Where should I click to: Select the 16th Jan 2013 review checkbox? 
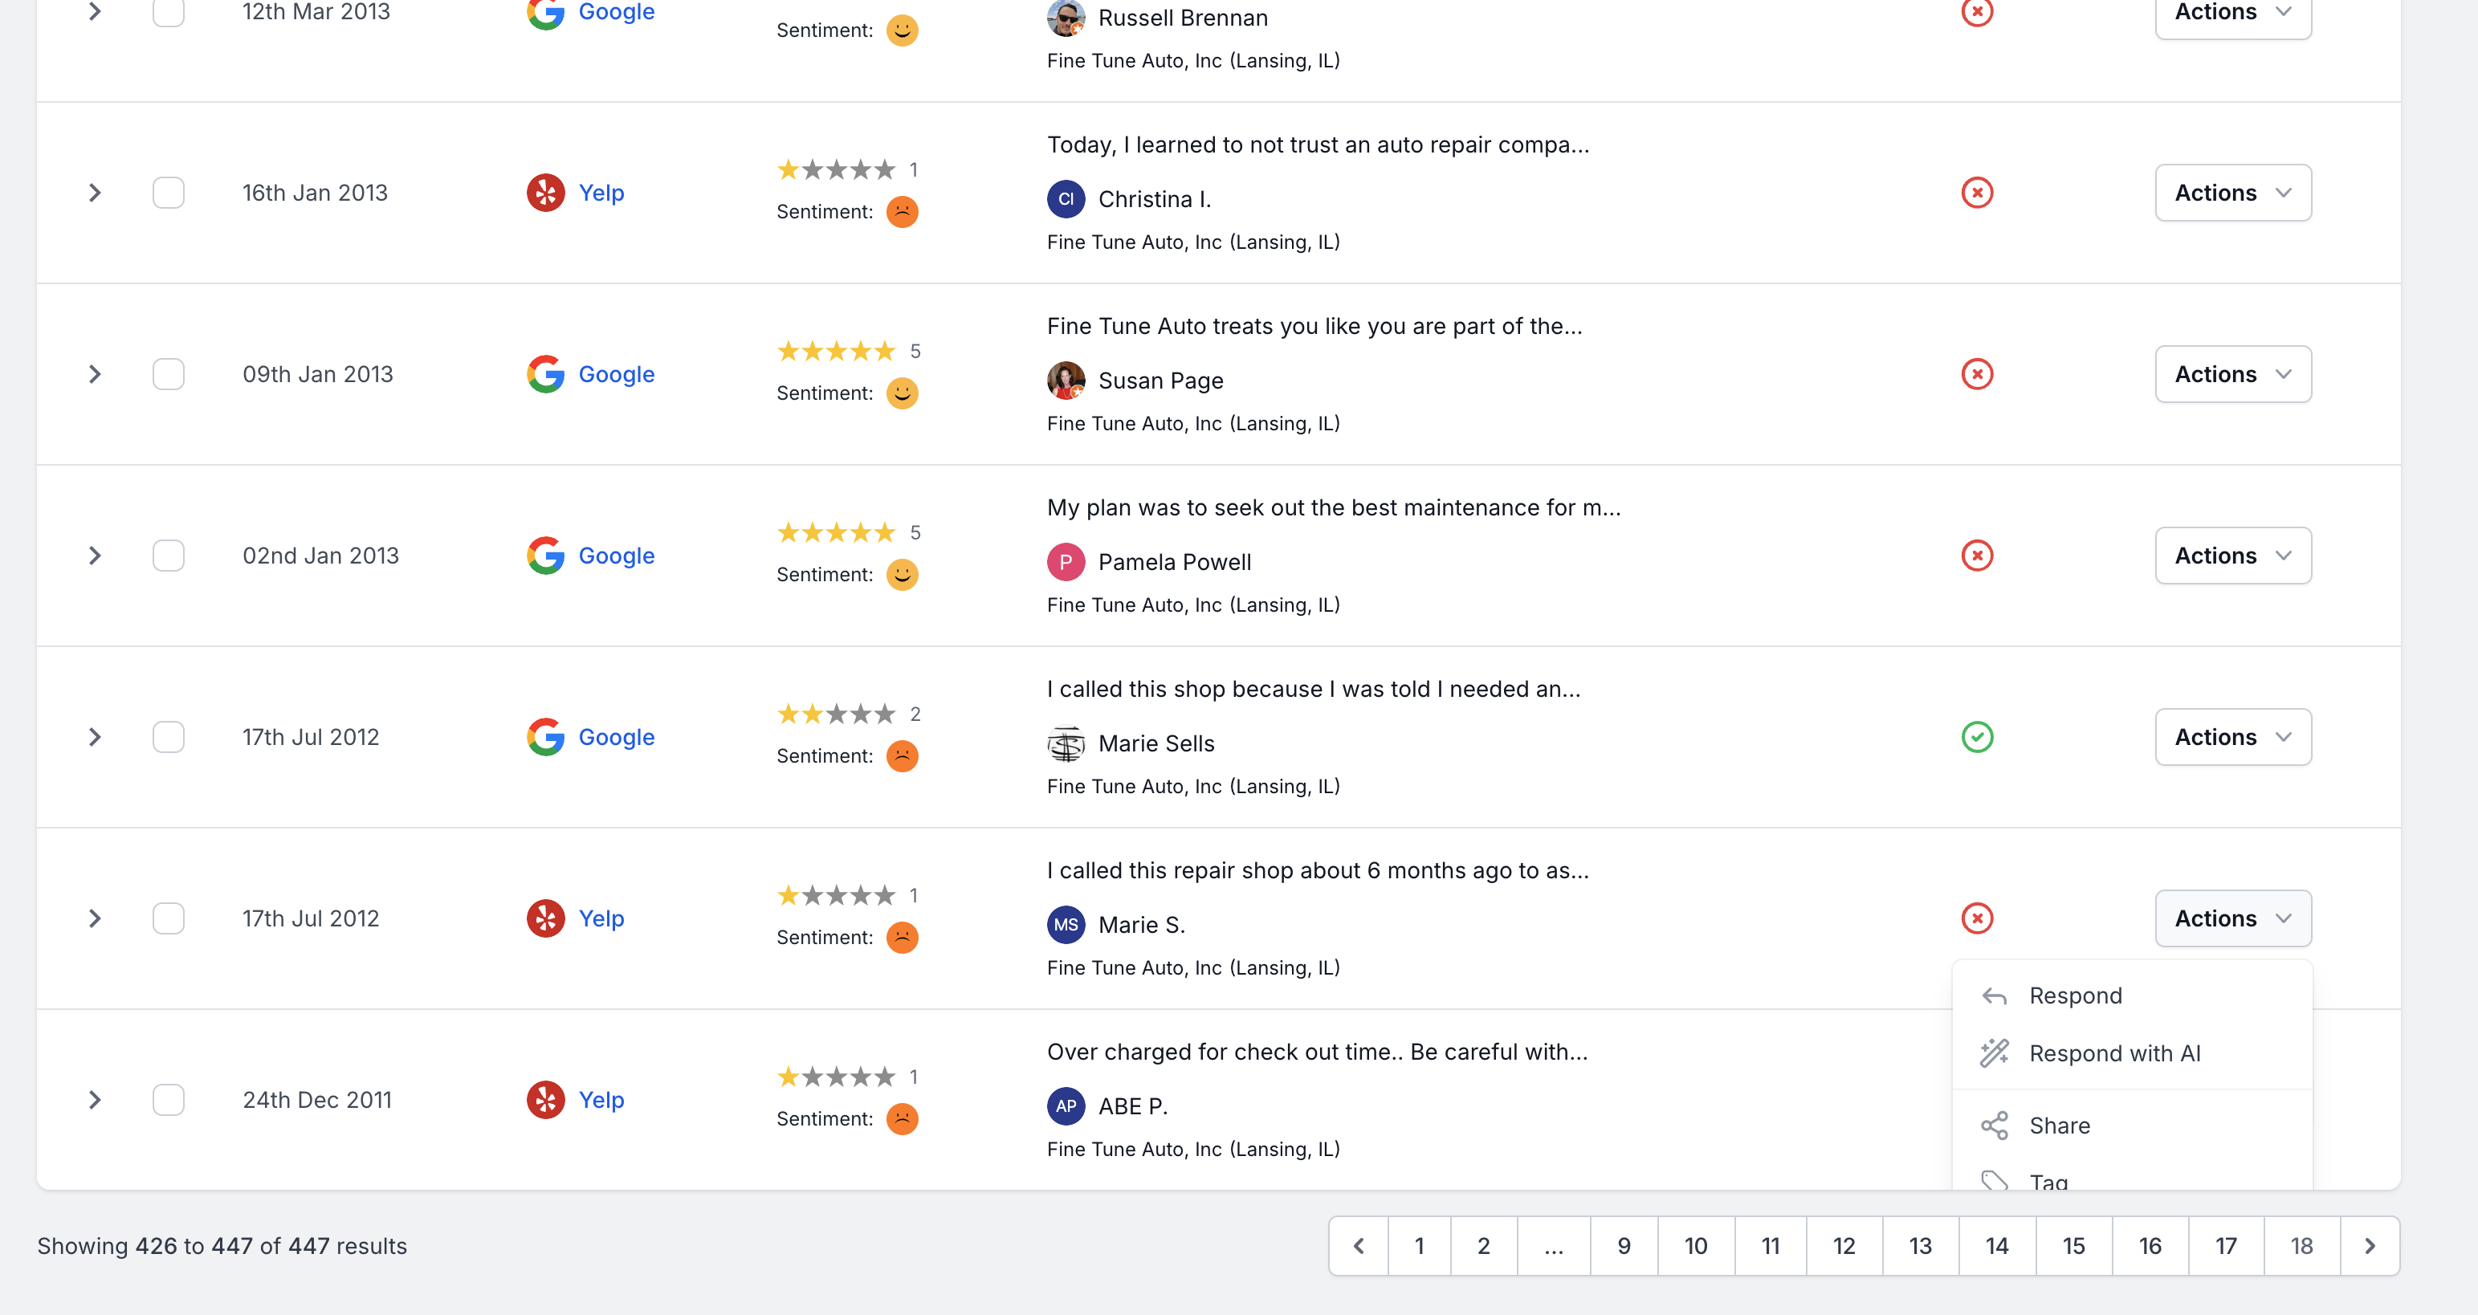tap(169, 193)
